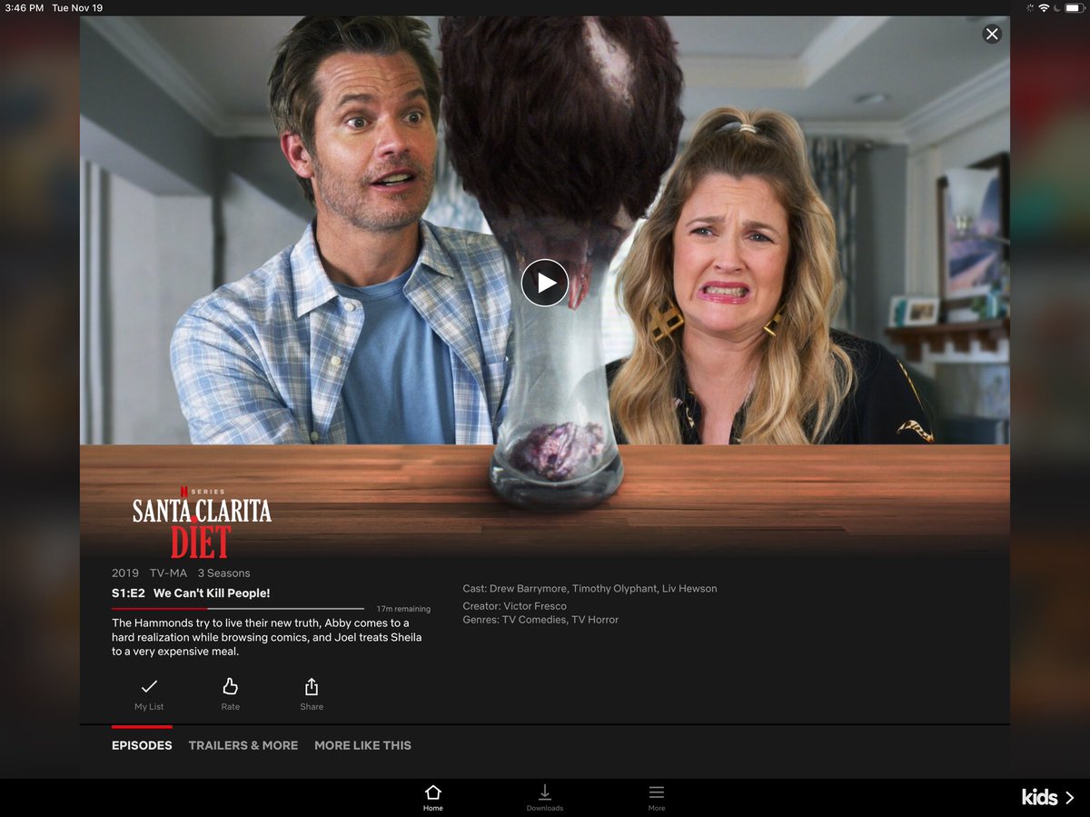Viewport: 1090px width, 817px height.
Task: Open the Downloads tab in bottom bar
Action: point(545,798)
